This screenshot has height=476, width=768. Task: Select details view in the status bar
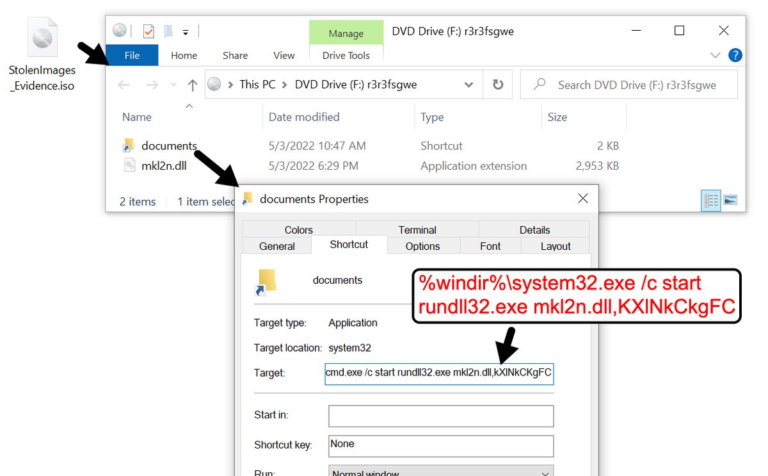click(710, 201)
